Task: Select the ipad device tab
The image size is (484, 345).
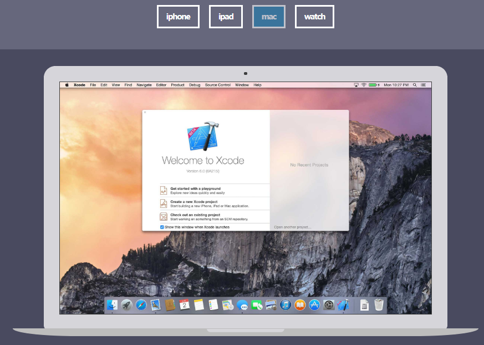Action: (226, 17)
